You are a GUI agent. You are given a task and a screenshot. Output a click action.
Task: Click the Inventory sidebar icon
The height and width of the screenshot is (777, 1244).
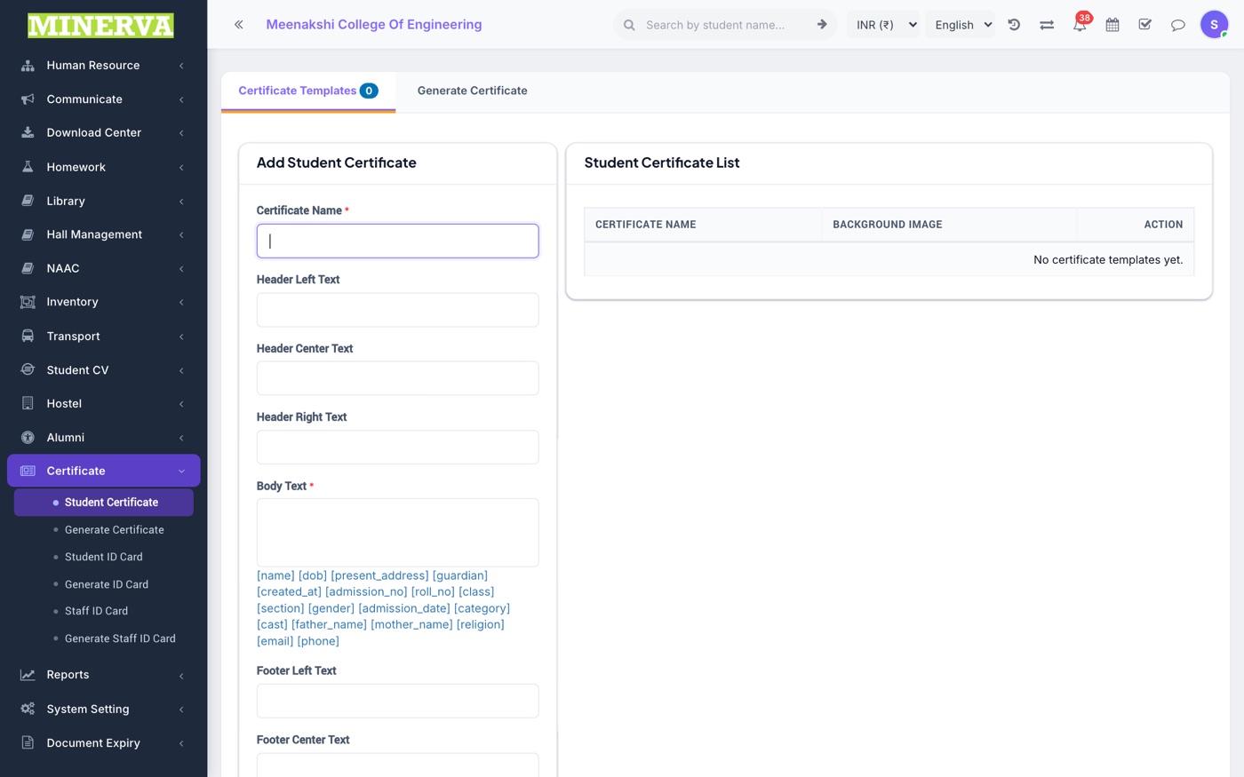click(x=28, y=302)
